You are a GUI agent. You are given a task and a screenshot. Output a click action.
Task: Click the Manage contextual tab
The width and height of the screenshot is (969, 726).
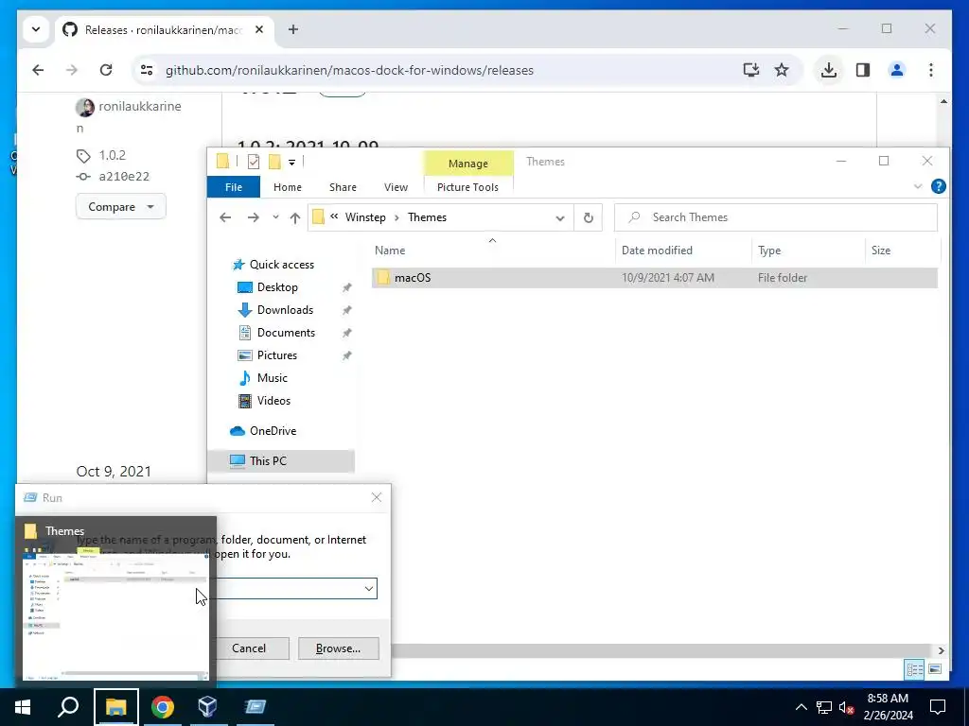(x=468, y=163)
